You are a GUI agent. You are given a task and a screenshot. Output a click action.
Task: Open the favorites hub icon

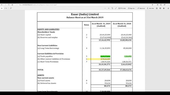tap(158, 5)
